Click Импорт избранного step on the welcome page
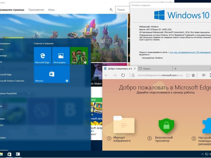This screenshot has width=211, height=158. coord(122,139)
